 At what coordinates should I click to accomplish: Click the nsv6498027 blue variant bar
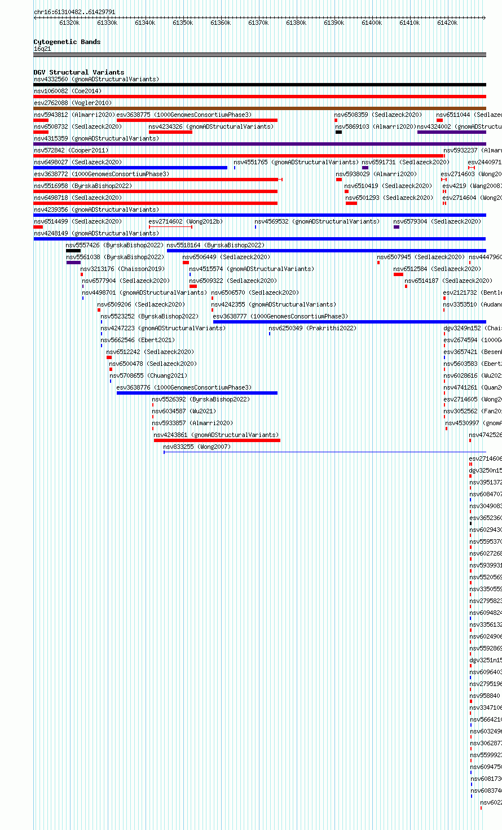[x=130, y=168]
